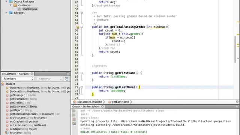Click line number 64 in gutter
Image resolution: width=240 pixels, height=135 pixels.
coord(76,59)
